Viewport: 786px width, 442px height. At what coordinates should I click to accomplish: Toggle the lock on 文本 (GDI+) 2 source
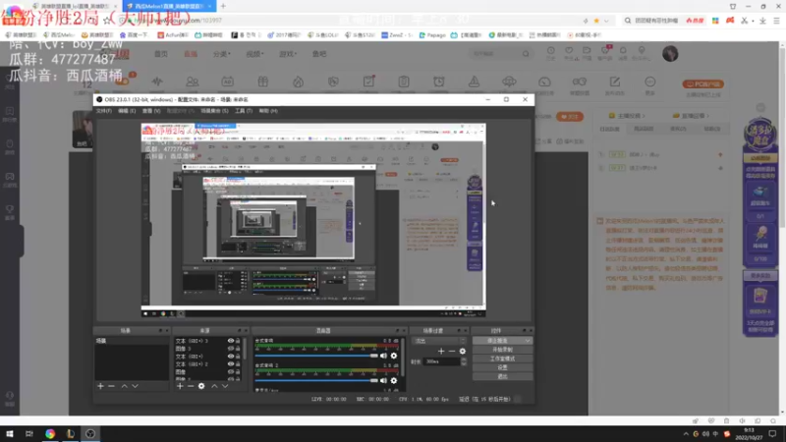(x=238, y=363)
